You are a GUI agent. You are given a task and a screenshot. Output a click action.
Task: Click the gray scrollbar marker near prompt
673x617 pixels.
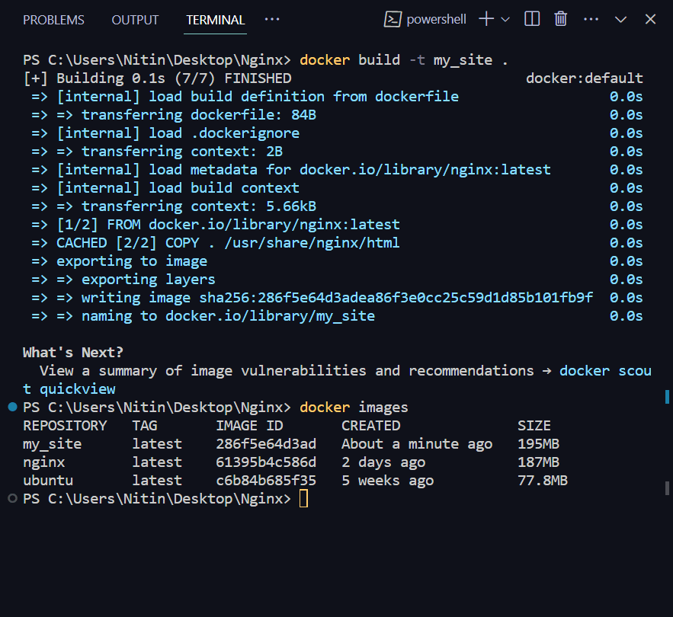[x=668, y=488]
